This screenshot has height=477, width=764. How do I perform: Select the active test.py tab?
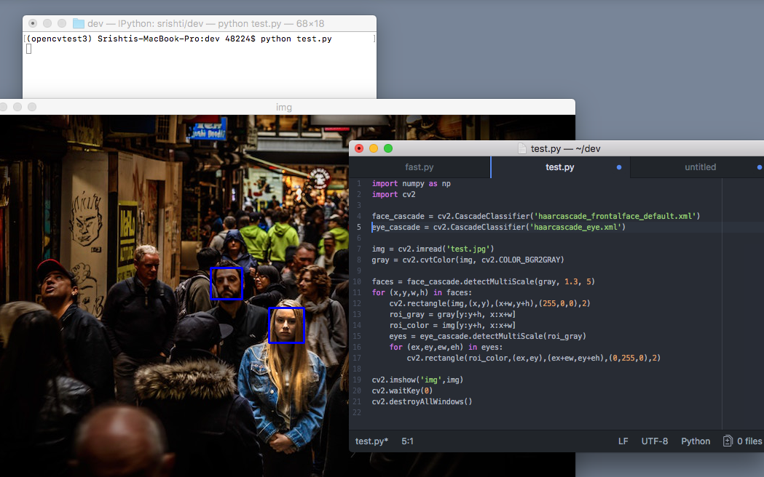coord(560,167)
